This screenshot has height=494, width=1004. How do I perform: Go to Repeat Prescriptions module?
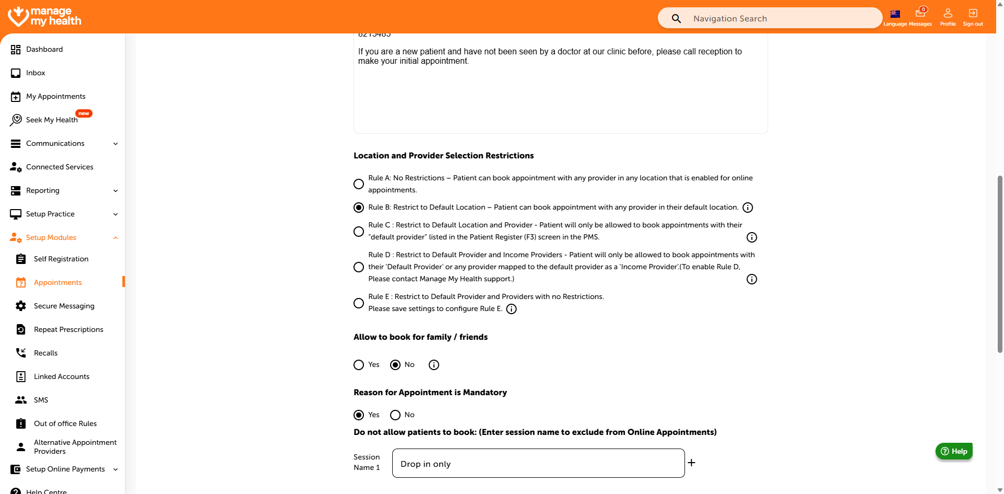pyautogui.click(x=69, y=330)
